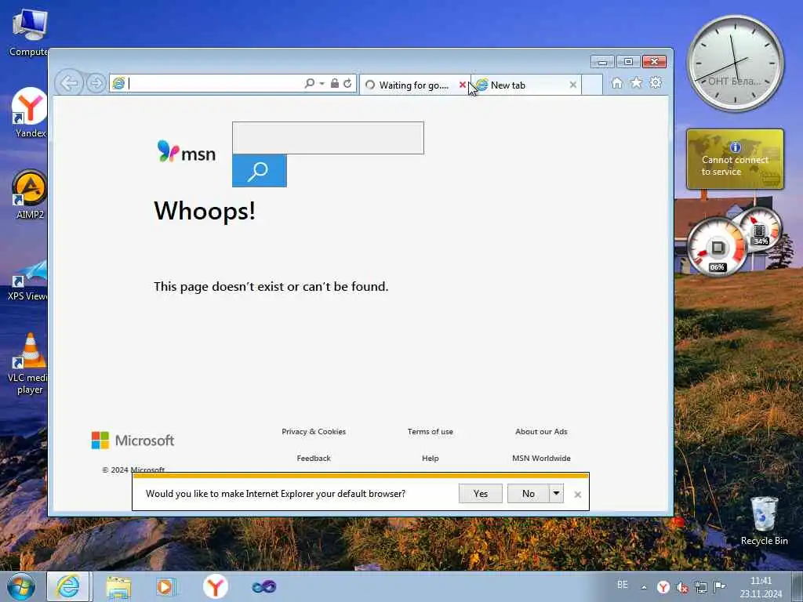Close the 'Waiting for go...' tab
Image resolution: width=803 pixels, height=602 pixels.
(463, 85)
